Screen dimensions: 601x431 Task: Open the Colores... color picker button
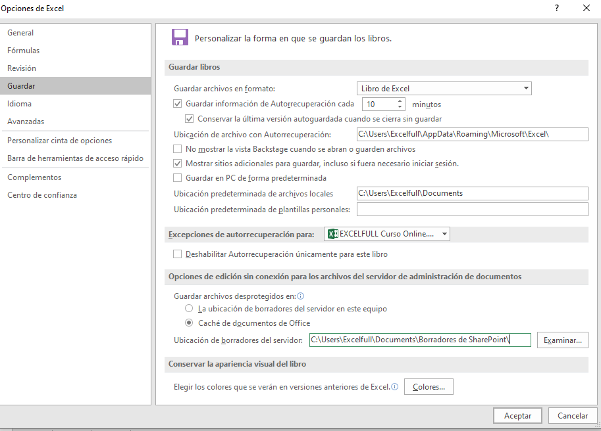pos(429,388)
